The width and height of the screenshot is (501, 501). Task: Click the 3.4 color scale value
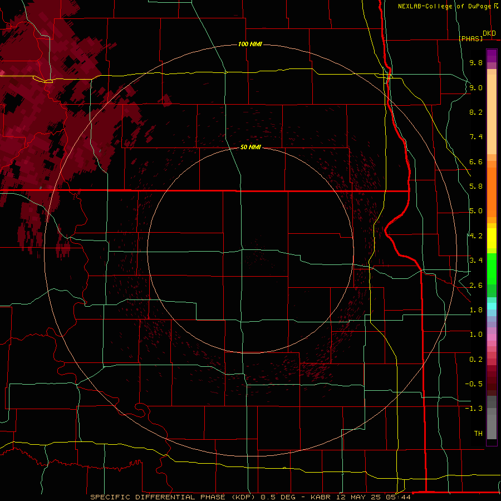point(476,261)
